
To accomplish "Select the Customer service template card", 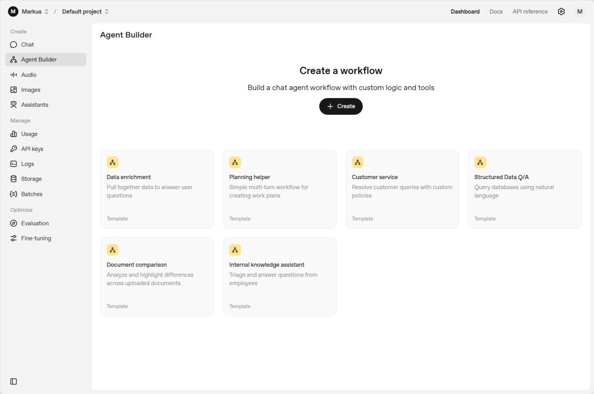I will tap(402, 189).
